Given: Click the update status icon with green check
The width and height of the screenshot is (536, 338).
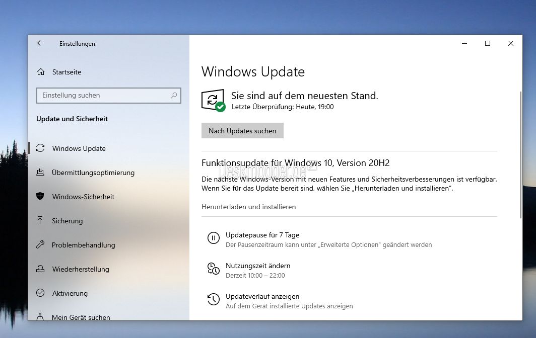Looking at the screenshot, I should (x=213, y=101).
